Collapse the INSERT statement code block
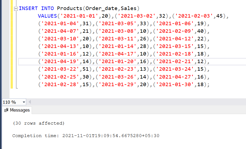The width and height of the screenshot is (246, 149). 16,9
